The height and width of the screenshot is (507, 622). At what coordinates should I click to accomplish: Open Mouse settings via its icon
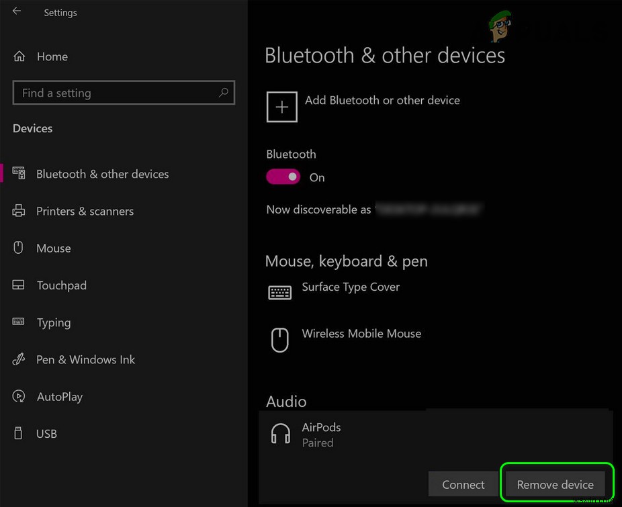(19, 248)
